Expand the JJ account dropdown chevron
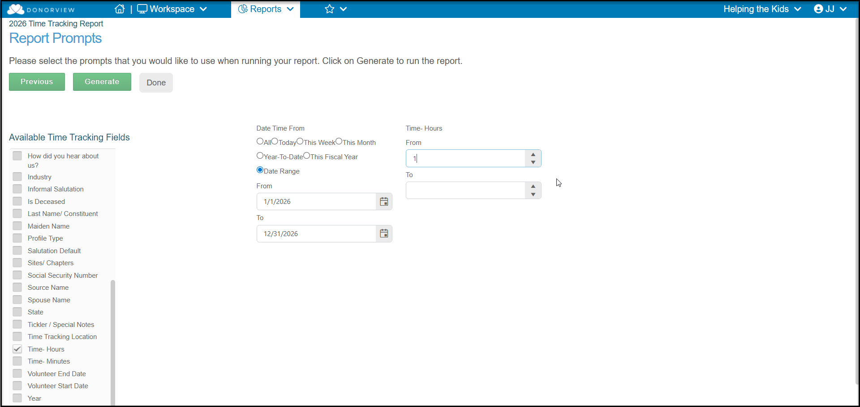This screenshot has width=860, height=407. (843, 9)
